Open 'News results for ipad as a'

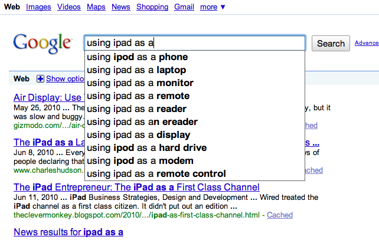pos(68,232)
